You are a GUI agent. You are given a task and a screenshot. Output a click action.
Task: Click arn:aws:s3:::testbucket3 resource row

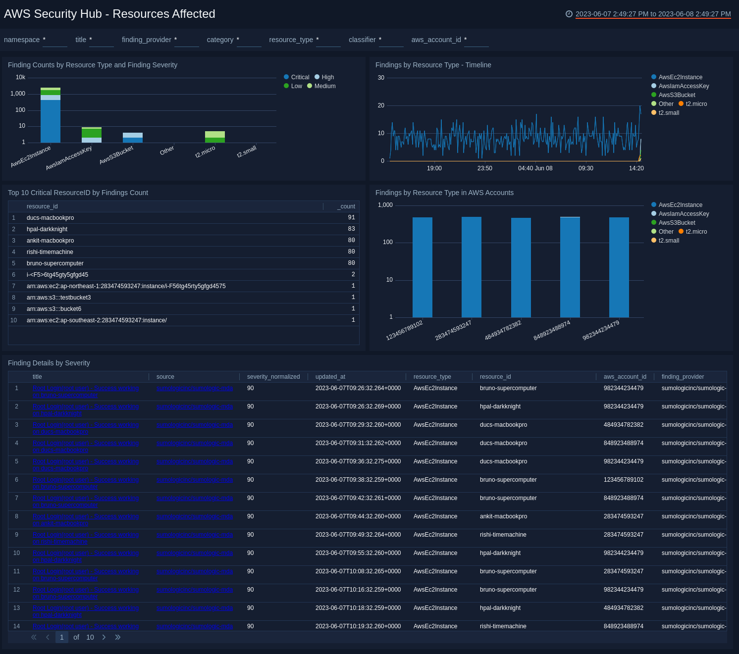[184, 298]
